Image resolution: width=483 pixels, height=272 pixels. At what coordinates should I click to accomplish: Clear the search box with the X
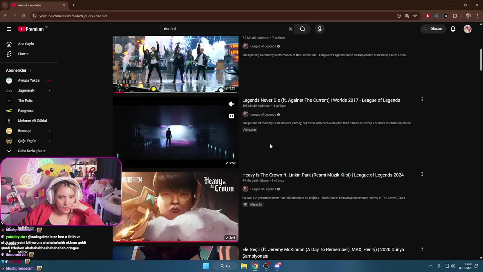click(x=291, y=29)
